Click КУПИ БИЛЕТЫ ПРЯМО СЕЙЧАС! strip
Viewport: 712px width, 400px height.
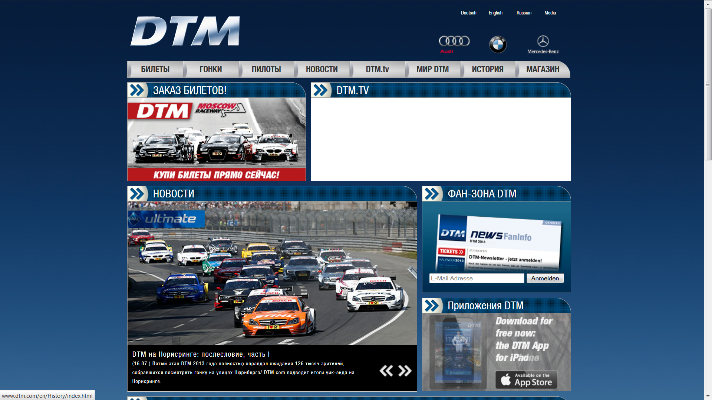[x=217, y=175]
